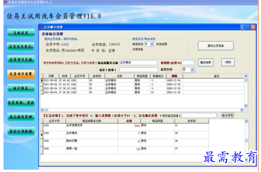Viewport: 261px width, 172px height.
Task: Click upper table horizontal scroll right arrow
Action: [242, 110]
